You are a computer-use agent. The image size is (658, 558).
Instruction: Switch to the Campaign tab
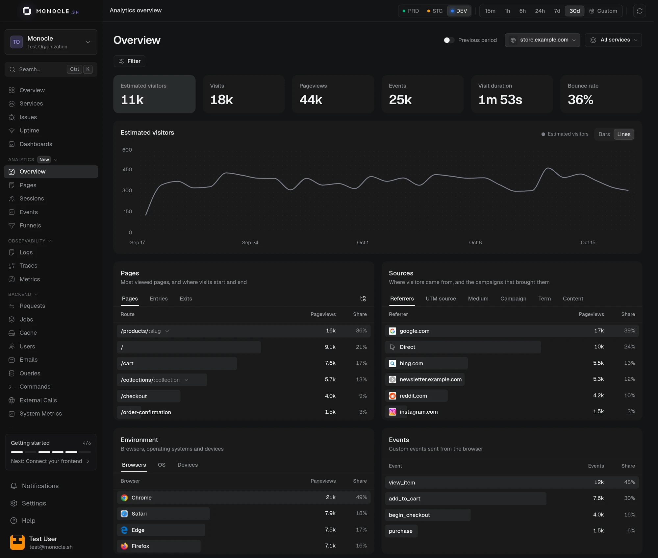[513, 299]
